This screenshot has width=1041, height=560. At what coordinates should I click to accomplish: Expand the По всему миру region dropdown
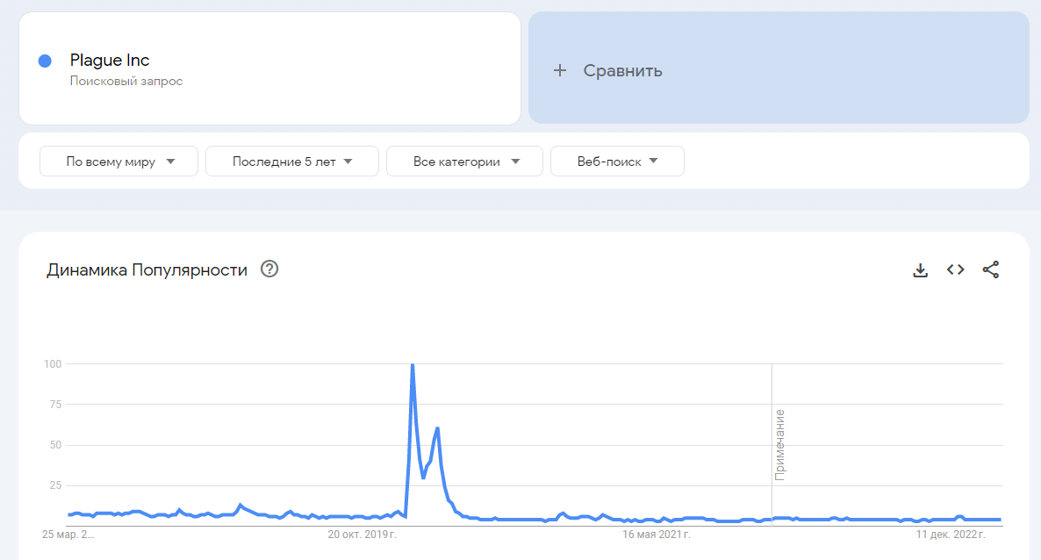[119, 162]
